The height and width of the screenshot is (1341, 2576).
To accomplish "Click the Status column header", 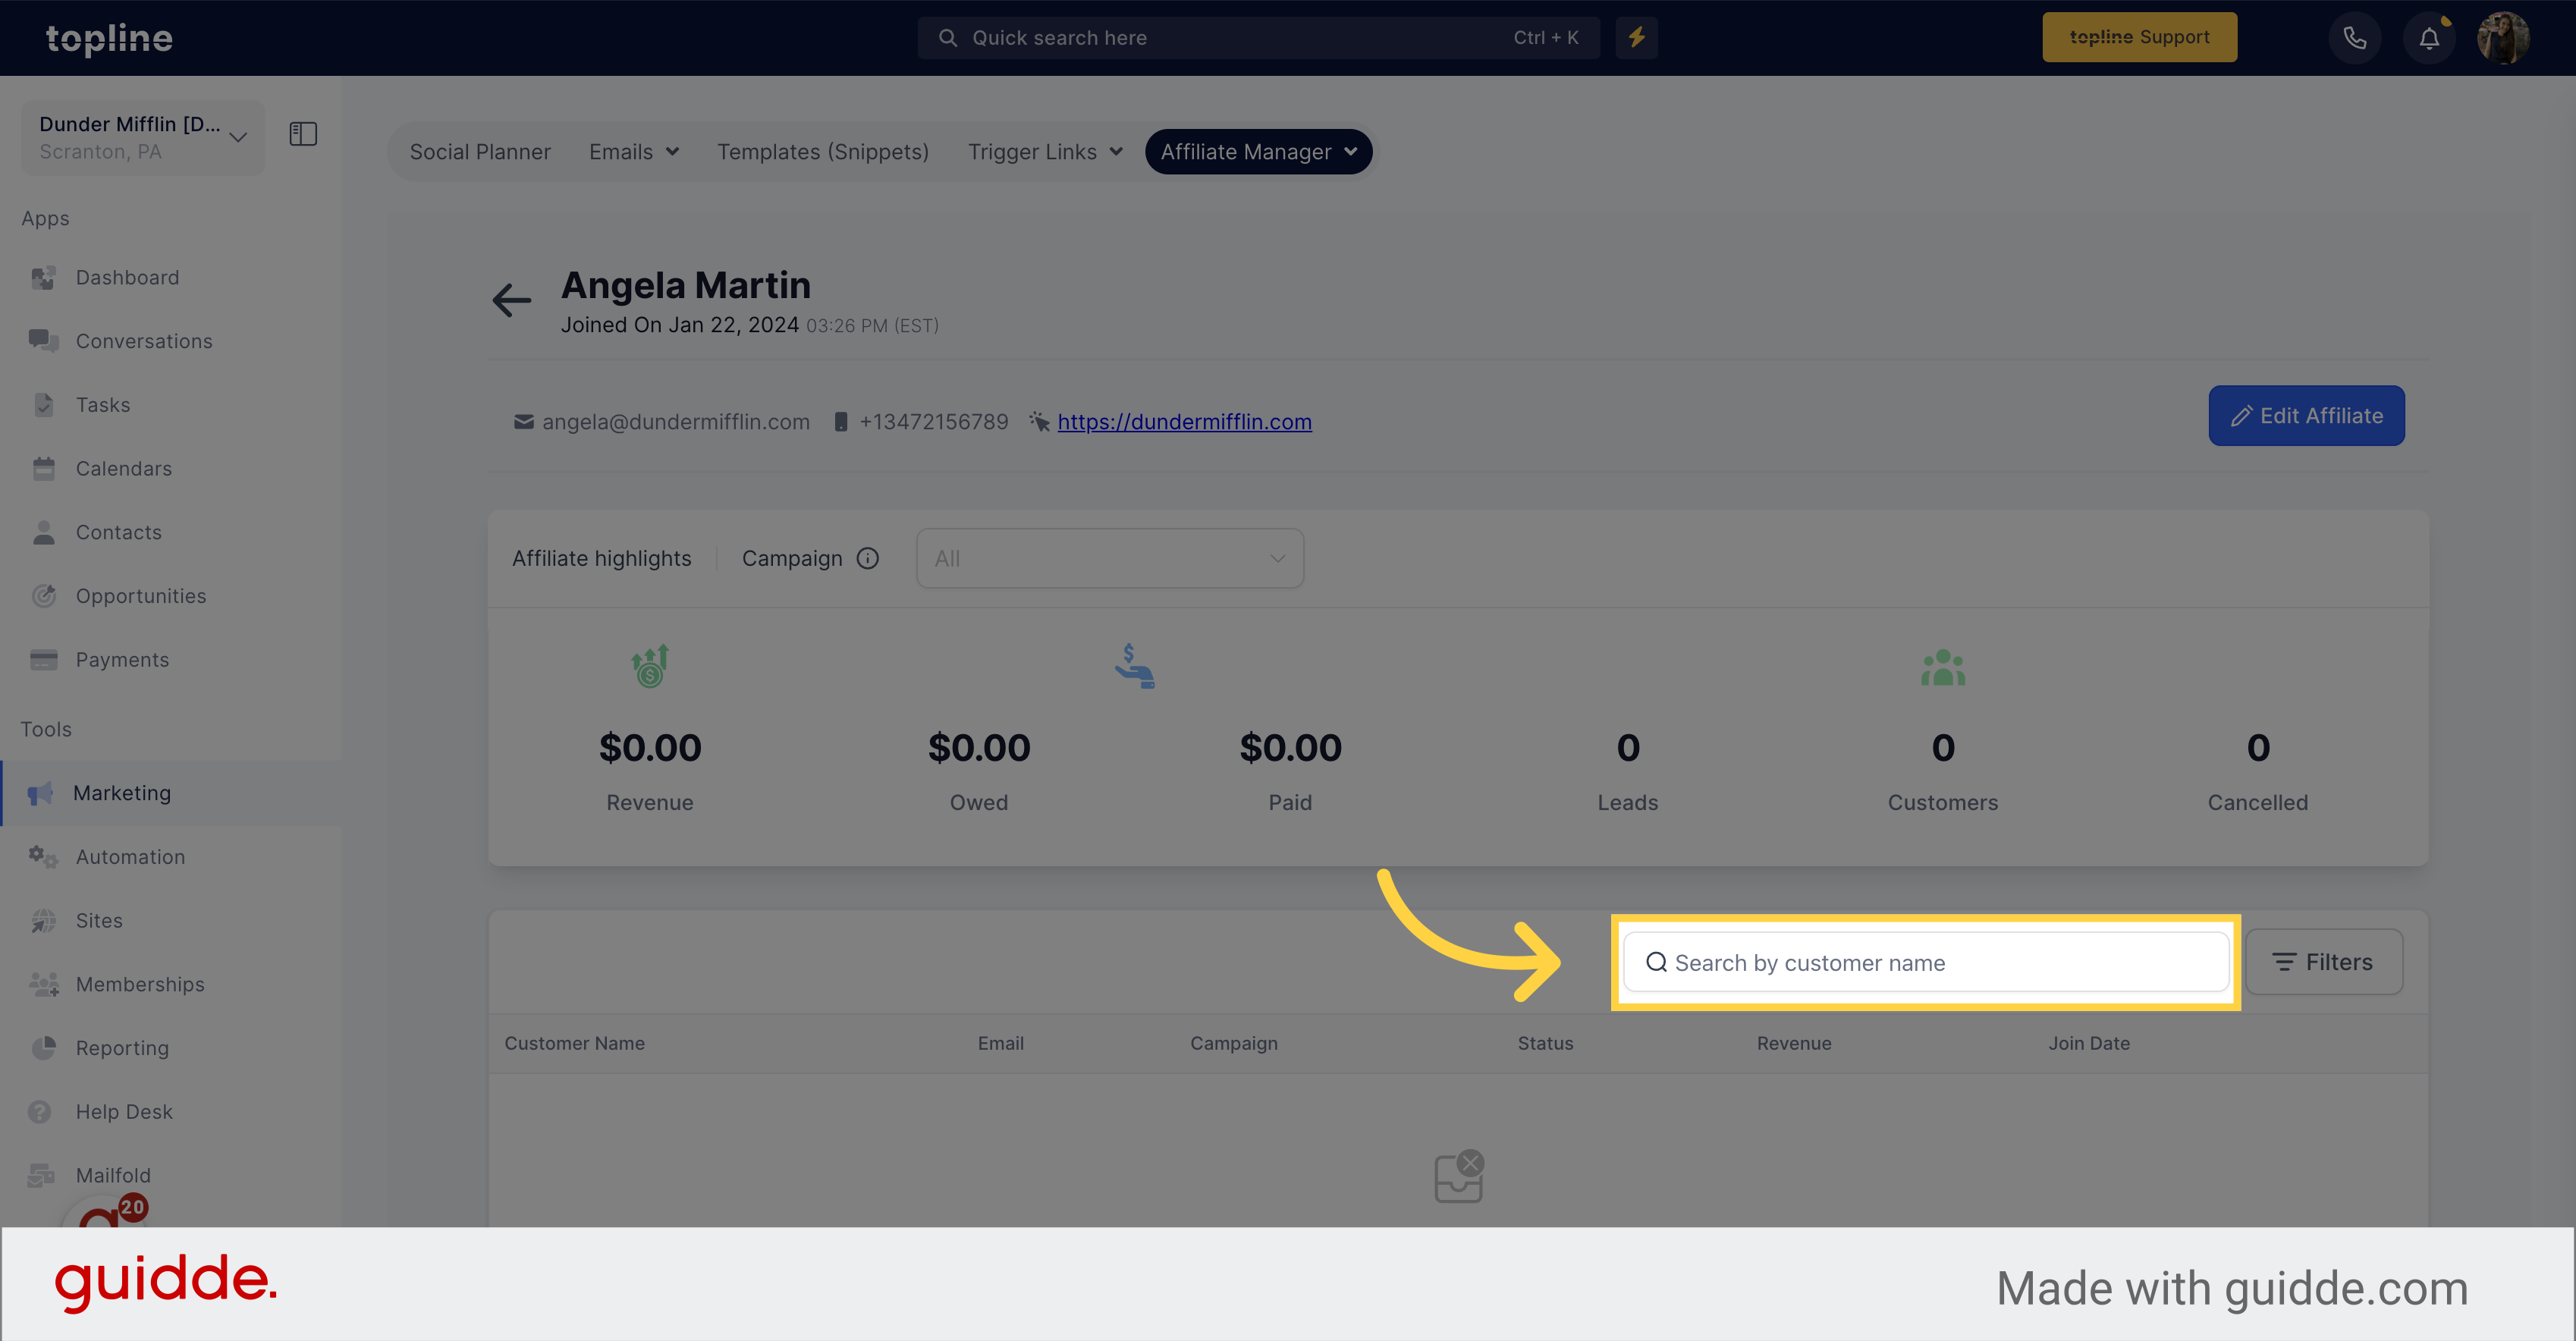I will click(x=1545, y=1043).
